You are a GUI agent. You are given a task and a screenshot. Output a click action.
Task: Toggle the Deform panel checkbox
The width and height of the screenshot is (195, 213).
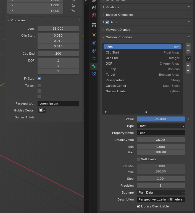tap(107, 22)
